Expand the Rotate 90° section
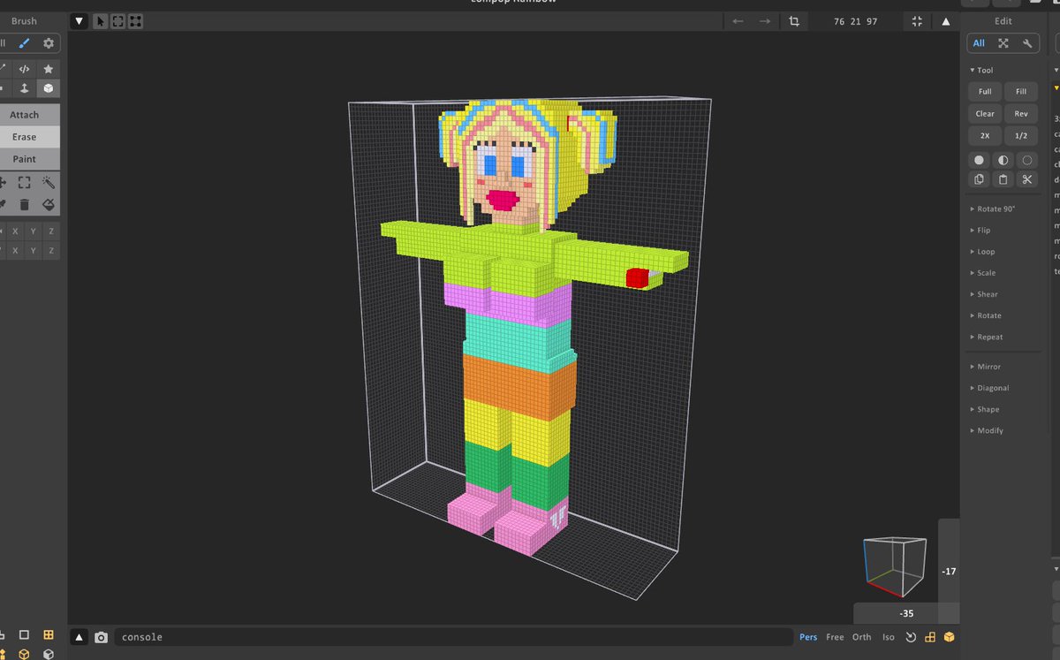 click(x=993, y=209)
